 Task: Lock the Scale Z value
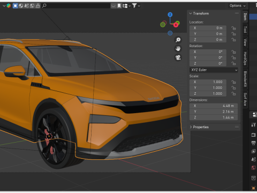click(233, 94)
